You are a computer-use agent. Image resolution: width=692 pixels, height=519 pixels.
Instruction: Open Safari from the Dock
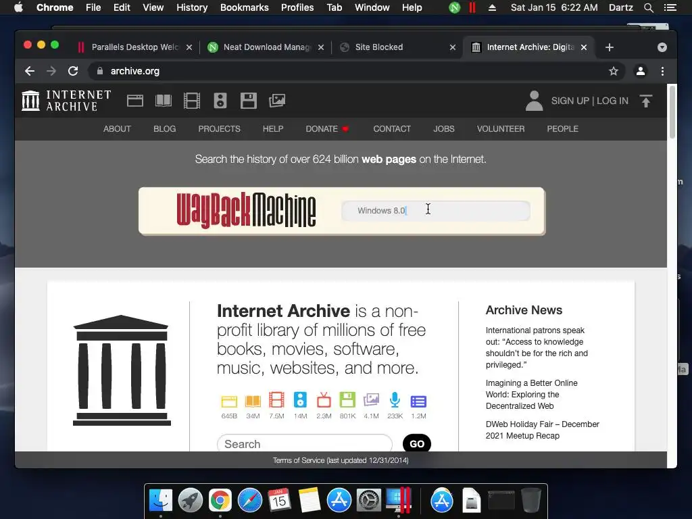[250, 500]
